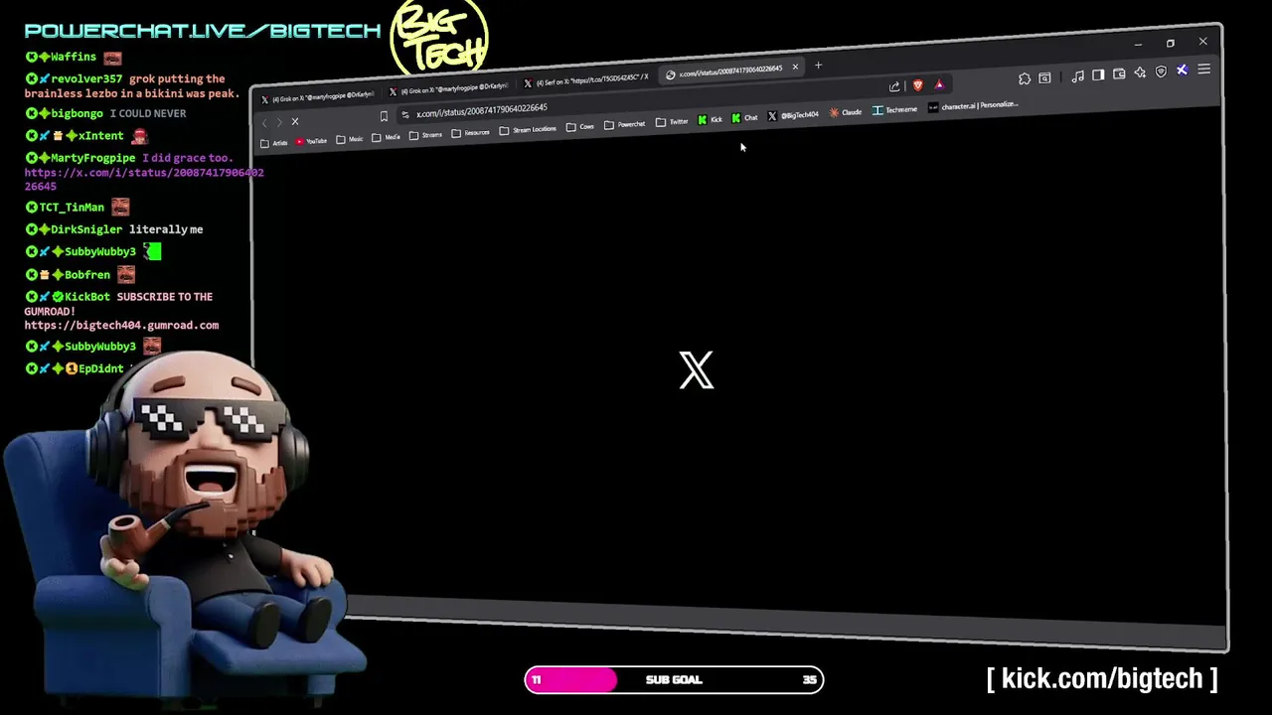Open the Music bookmark folder
Viewport: 1272px width, 715px height.
pos(350,139)
